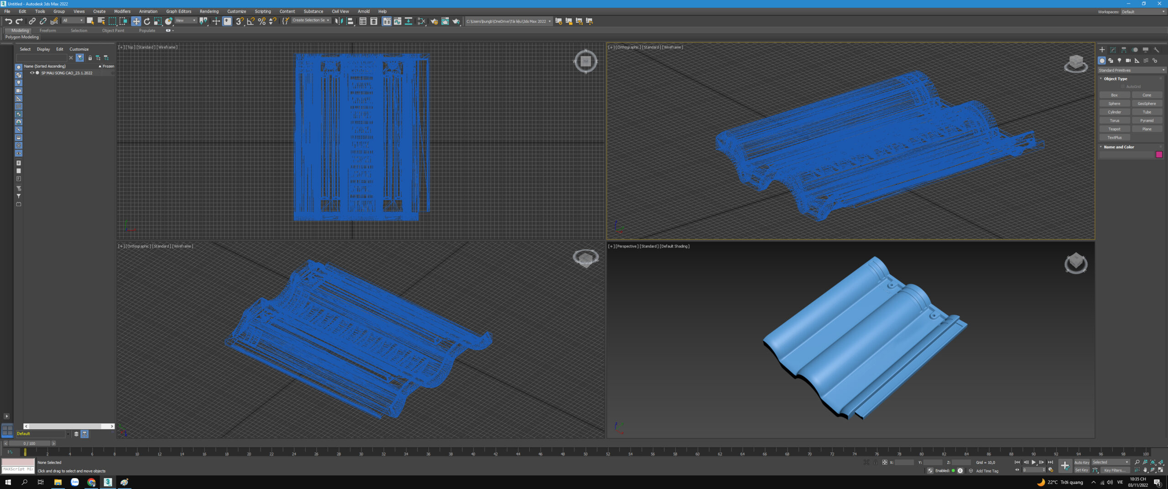Switch to Lights category in Create panel
The image size is (1168, 489).
click(1119, 61)
